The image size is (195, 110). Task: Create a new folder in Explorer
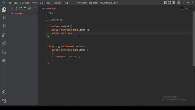[x=20, y=8]
